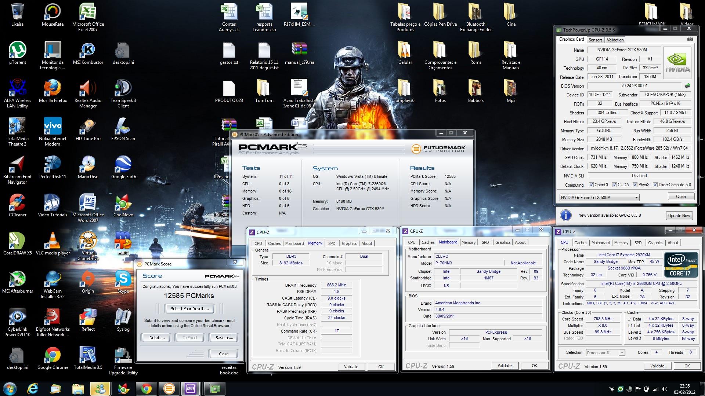The width and height of the screenshot is (705, 396).
Task: Click GPU-Z BIOS save chip icon
Action: [x=687, y=86]
